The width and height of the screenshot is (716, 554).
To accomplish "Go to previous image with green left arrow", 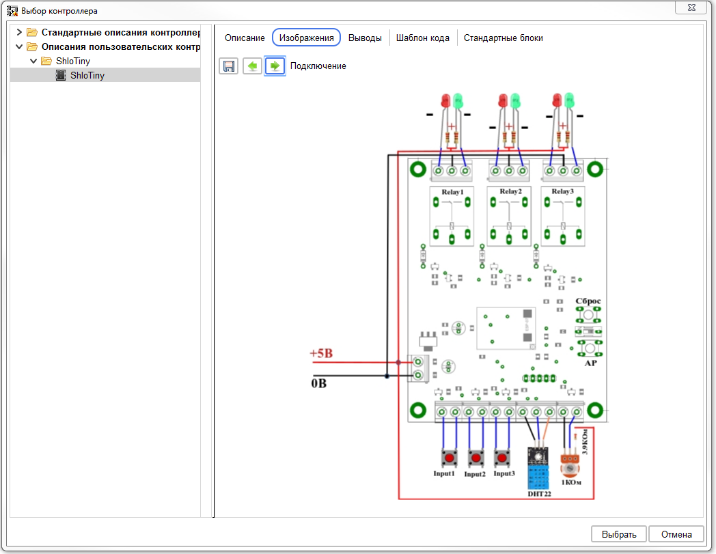I will click(x=252, y=66).
